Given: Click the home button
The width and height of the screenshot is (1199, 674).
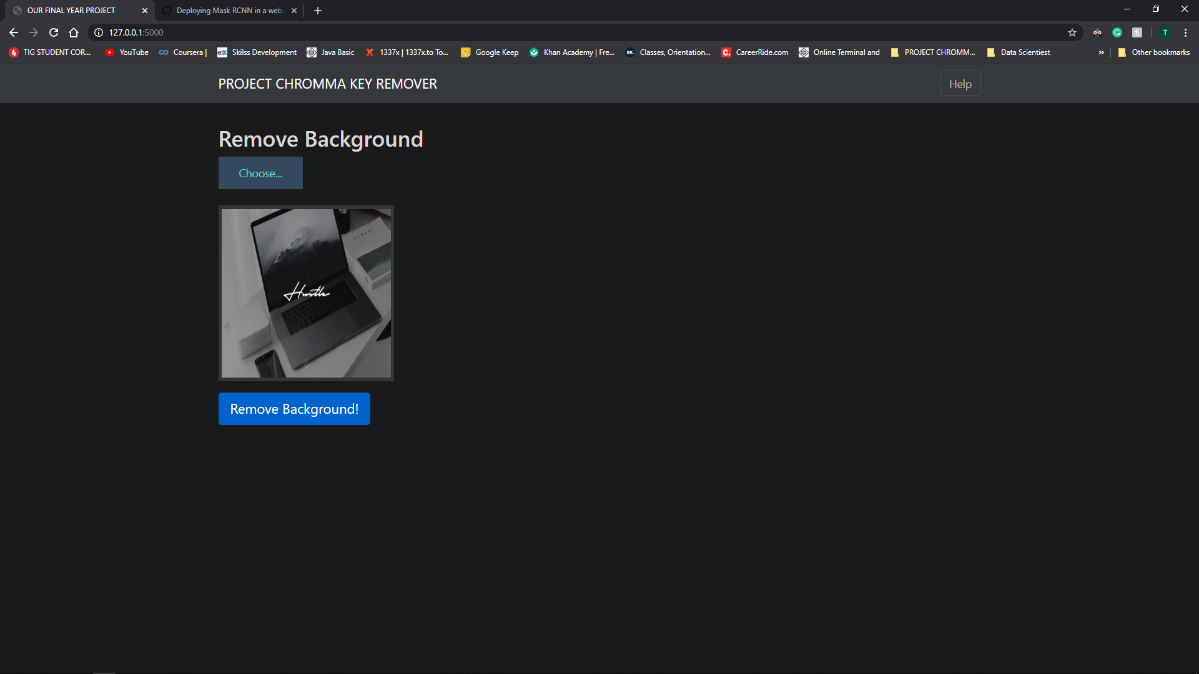Looking at the screenshot, I should 73,32.
